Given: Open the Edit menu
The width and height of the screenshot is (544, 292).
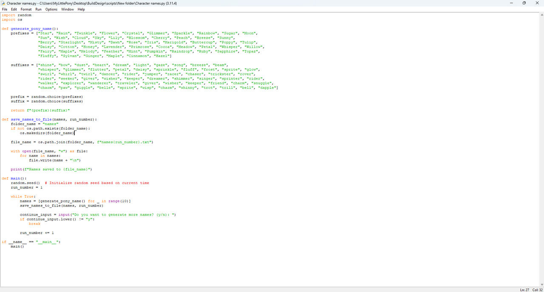Looking at the screenshot, I should point(14,9).
